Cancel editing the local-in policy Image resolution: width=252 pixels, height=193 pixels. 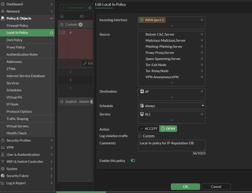[216, 186]
